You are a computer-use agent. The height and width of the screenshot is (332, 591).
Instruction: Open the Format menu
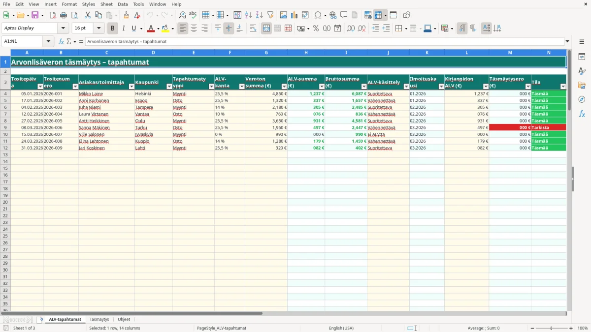(x=69, y=4)
